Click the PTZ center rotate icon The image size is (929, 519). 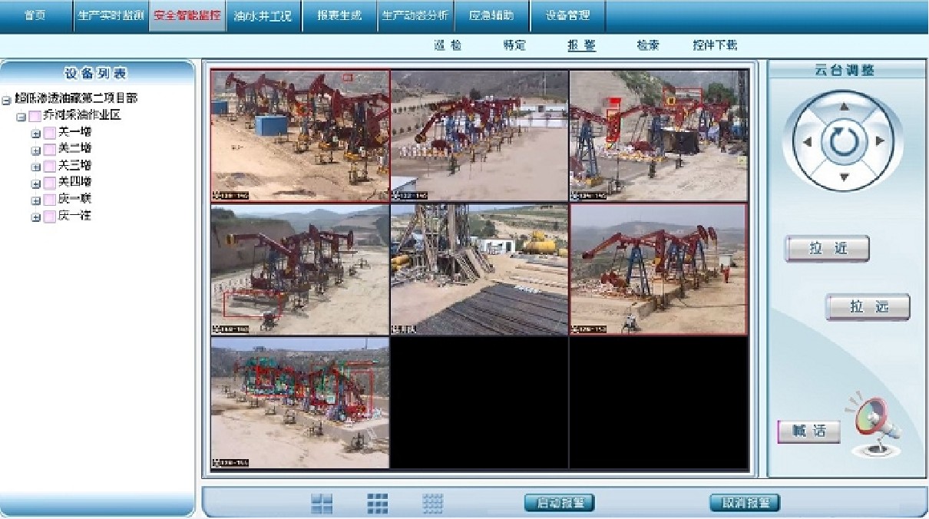click(x=843, y=142)
